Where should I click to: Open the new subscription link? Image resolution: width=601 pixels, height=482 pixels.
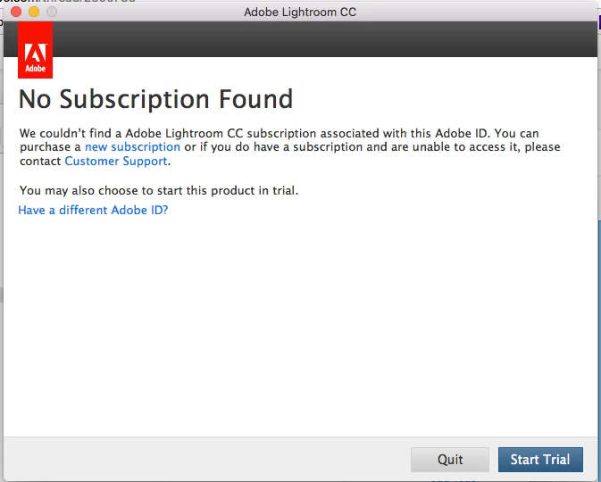click(x=132, y=146)
